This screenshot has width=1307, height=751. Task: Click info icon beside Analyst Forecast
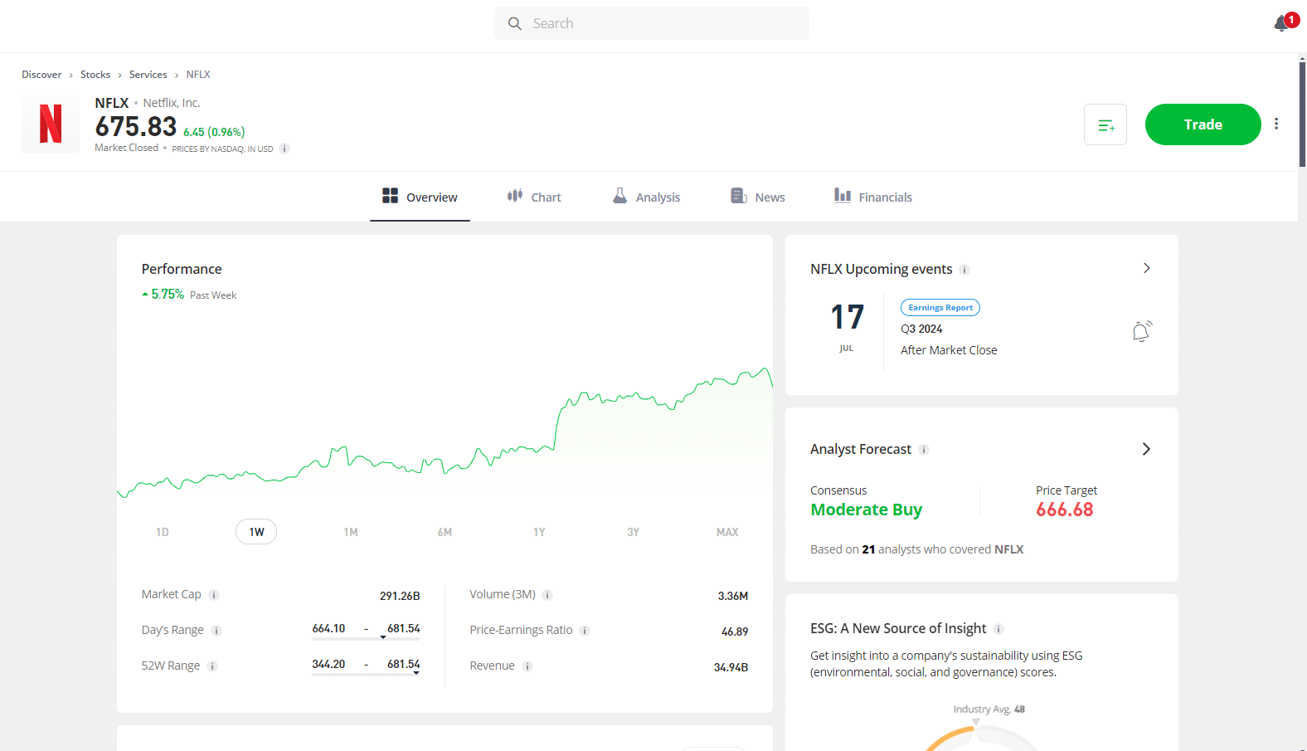coord(924,450)
